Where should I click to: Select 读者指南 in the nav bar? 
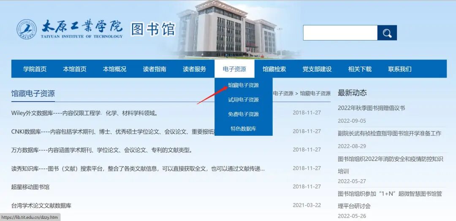point(155,69)
